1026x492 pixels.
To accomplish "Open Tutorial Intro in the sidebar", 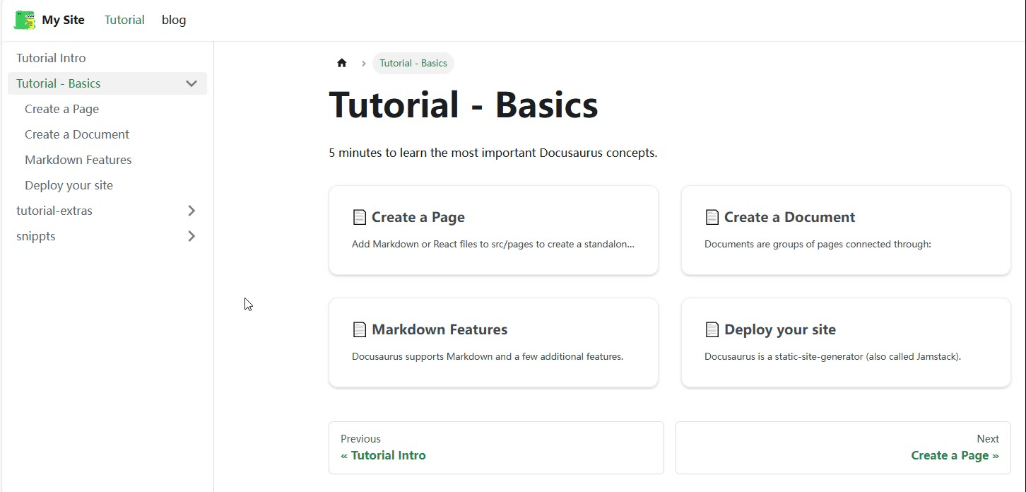I will point(107,58).
